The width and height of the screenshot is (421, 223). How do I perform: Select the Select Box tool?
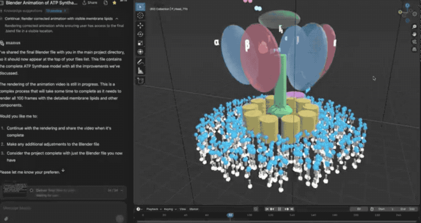[140, 7]
